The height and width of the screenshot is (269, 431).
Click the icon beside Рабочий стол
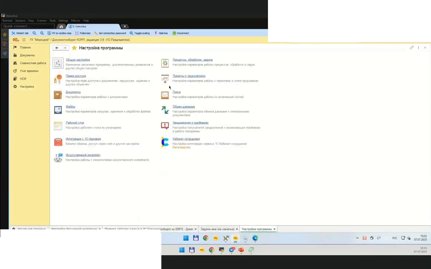point(58,126)
